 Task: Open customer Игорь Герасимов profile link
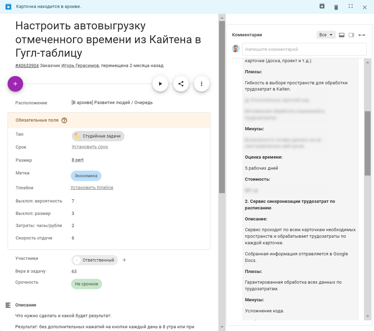pos(80,66)
